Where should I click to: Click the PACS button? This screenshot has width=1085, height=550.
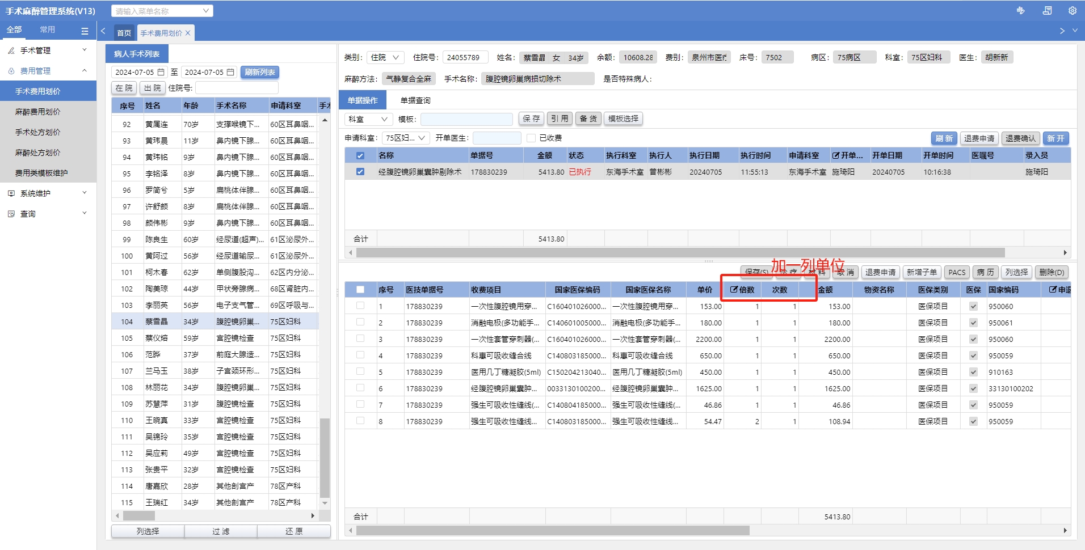pos(957,272)
